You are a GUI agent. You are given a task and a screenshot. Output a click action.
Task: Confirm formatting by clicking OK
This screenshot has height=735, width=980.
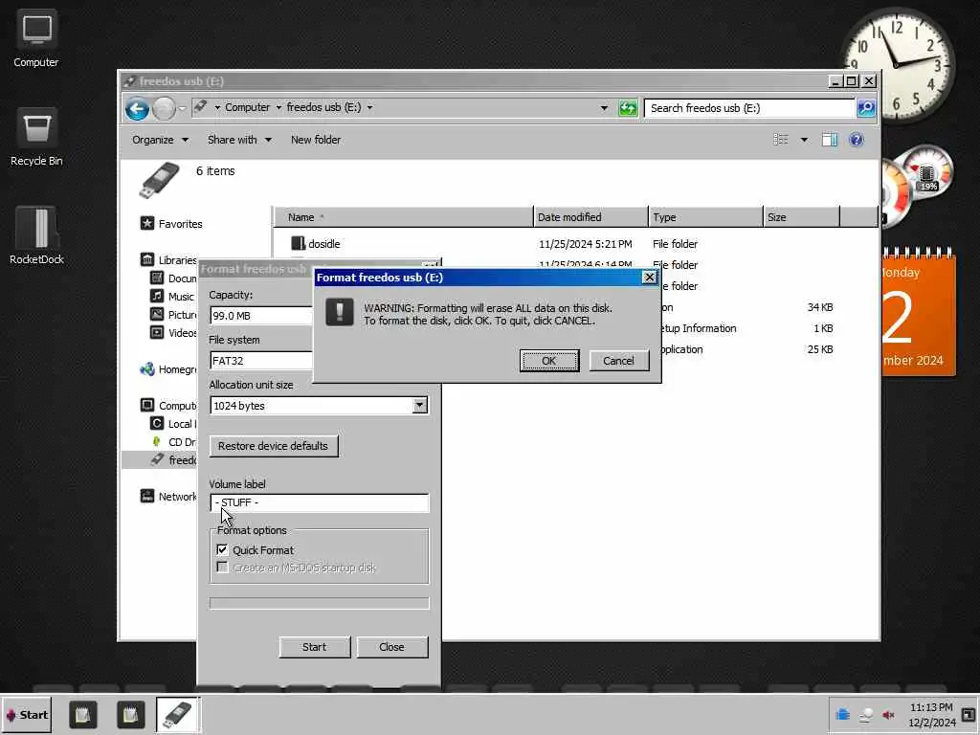click(548, 361)
